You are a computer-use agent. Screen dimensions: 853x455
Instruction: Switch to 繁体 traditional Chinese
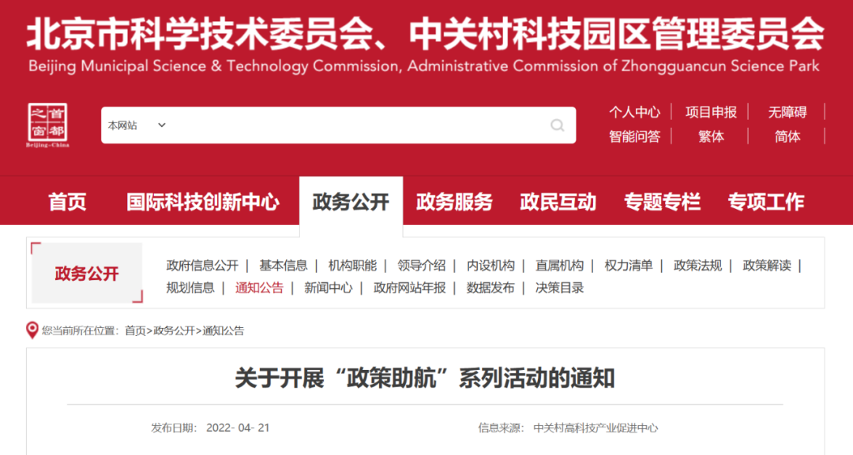pyautogui.click(x=711, y=136)
